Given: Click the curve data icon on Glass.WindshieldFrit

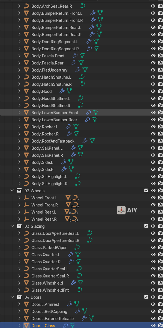Looking at the screenshot, I should [x=79, y=290].
